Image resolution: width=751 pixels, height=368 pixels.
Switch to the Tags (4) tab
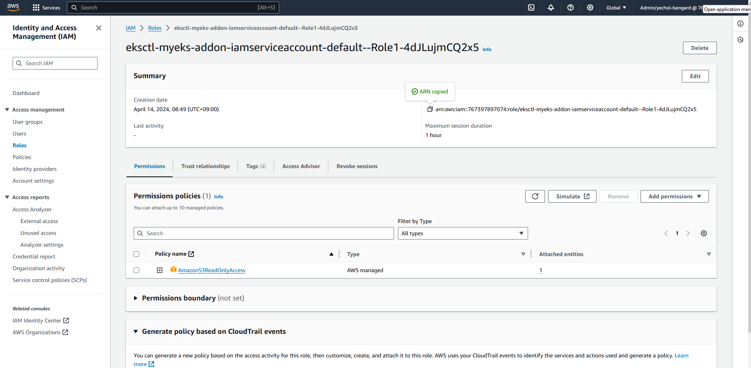point(256,166)
